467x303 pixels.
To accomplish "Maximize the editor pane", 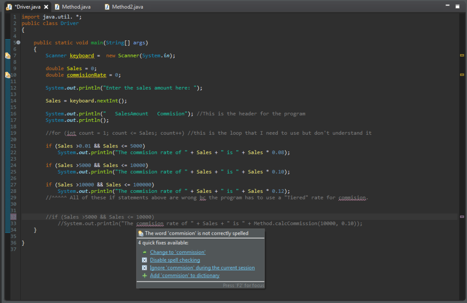I will (x=457, y=6).
